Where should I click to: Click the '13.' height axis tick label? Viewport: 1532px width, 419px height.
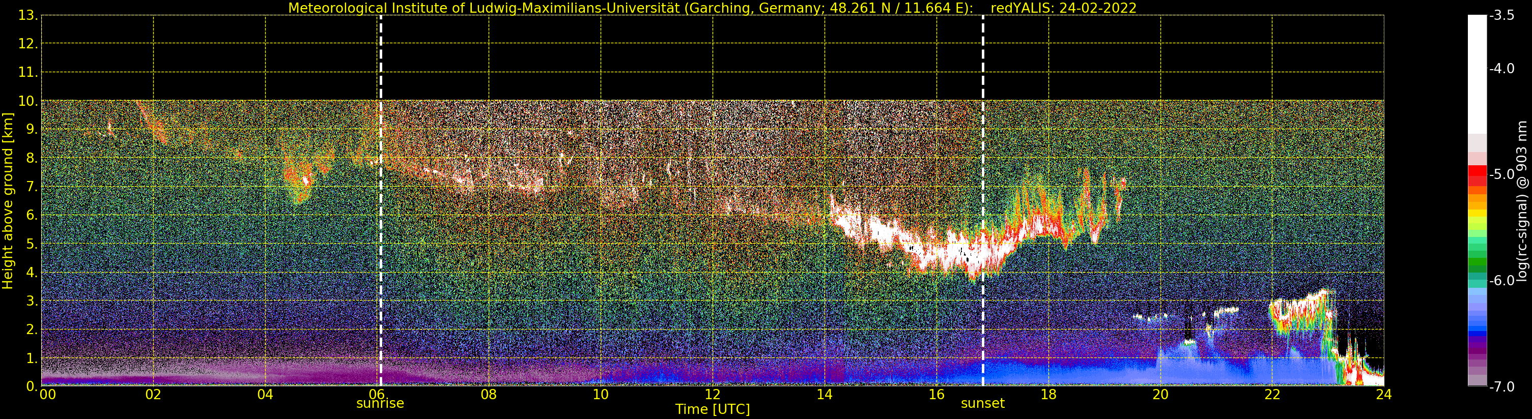click(28, 15)
